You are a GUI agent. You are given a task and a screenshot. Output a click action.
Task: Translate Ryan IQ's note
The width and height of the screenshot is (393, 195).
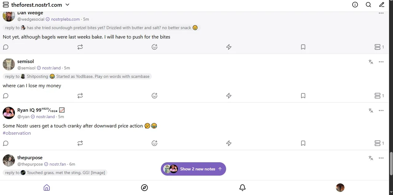(x=371, y=111)
